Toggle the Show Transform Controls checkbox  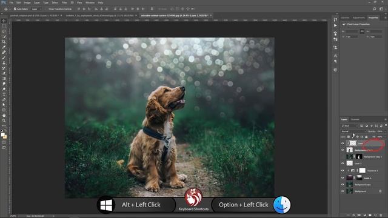(46, 9)
